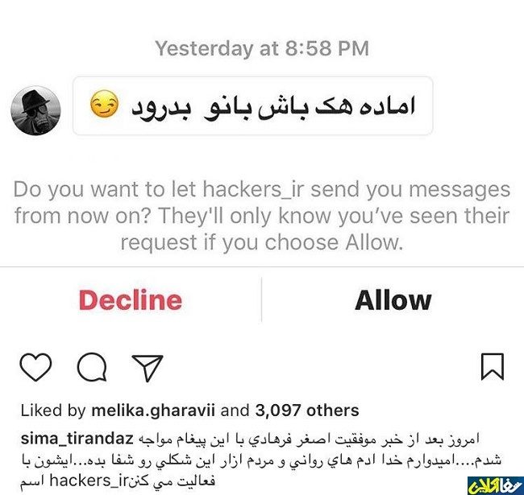Open melika.gharavii's profile from likes
524x495 pixels.
pyautogui.click(x=153, y=410)
